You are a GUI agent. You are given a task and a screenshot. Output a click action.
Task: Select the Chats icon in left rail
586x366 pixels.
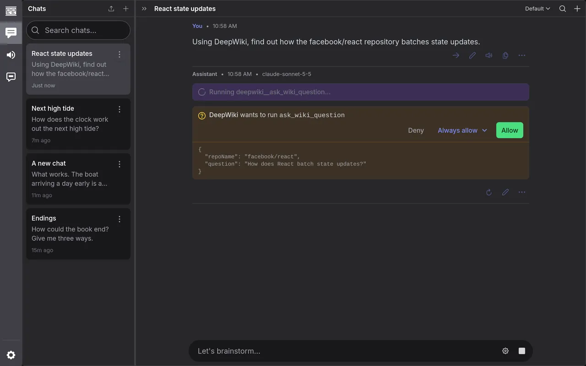coord(11,32)
